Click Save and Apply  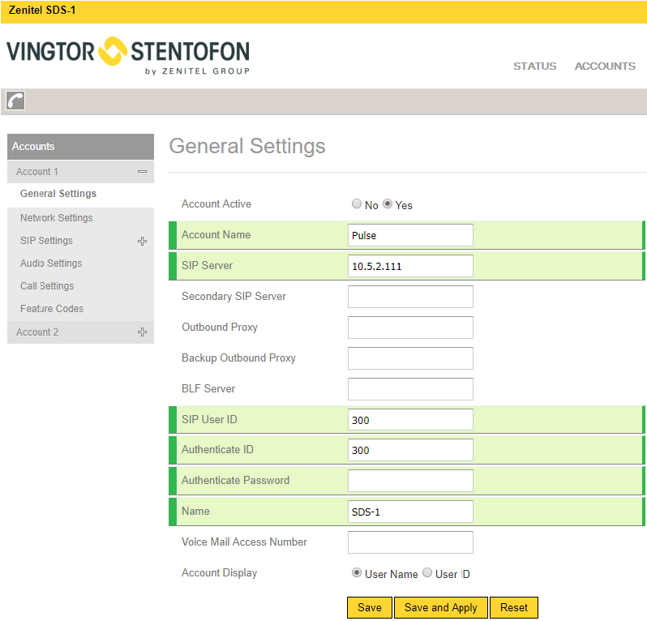coord(440,608)
